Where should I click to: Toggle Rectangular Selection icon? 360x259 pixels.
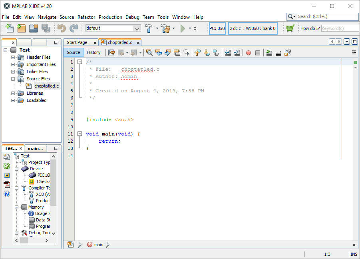[186, 53]
